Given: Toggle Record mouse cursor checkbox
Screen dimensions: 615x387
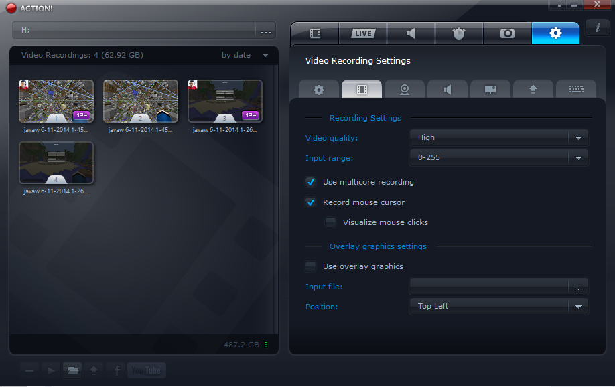Looking at the screenshot, I should point(311,202).
